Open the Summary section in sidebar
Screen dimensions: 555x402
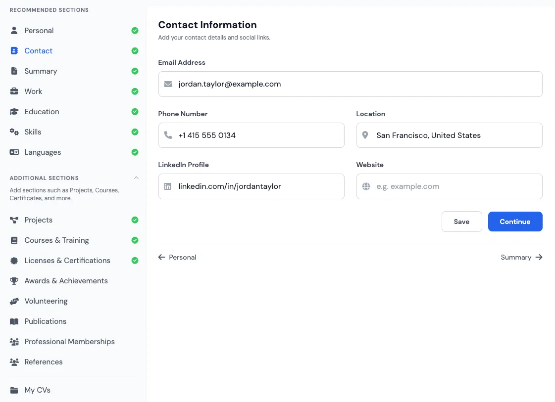[74, 71]
